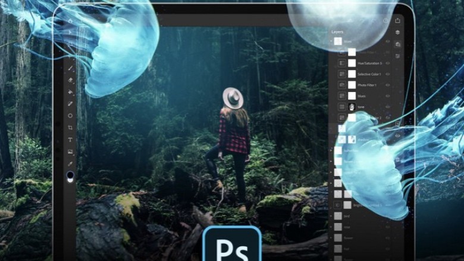Viewport: 464px width, 261px height.
Task: Hide the Photo Filter 1 layer
Action: (x=387, y=85)
